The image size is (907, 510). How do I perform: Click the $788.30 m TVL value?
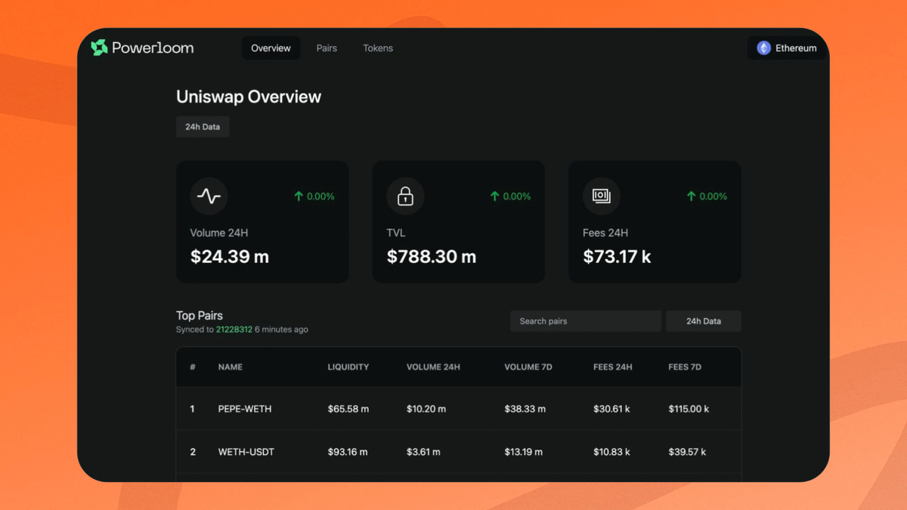(x=432, y=257)
